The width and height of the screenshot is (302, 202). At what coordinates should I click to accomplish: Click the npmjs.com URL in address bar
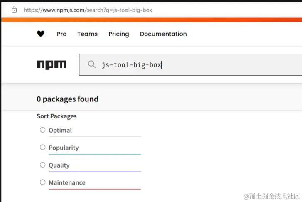(x=88, y=10)
